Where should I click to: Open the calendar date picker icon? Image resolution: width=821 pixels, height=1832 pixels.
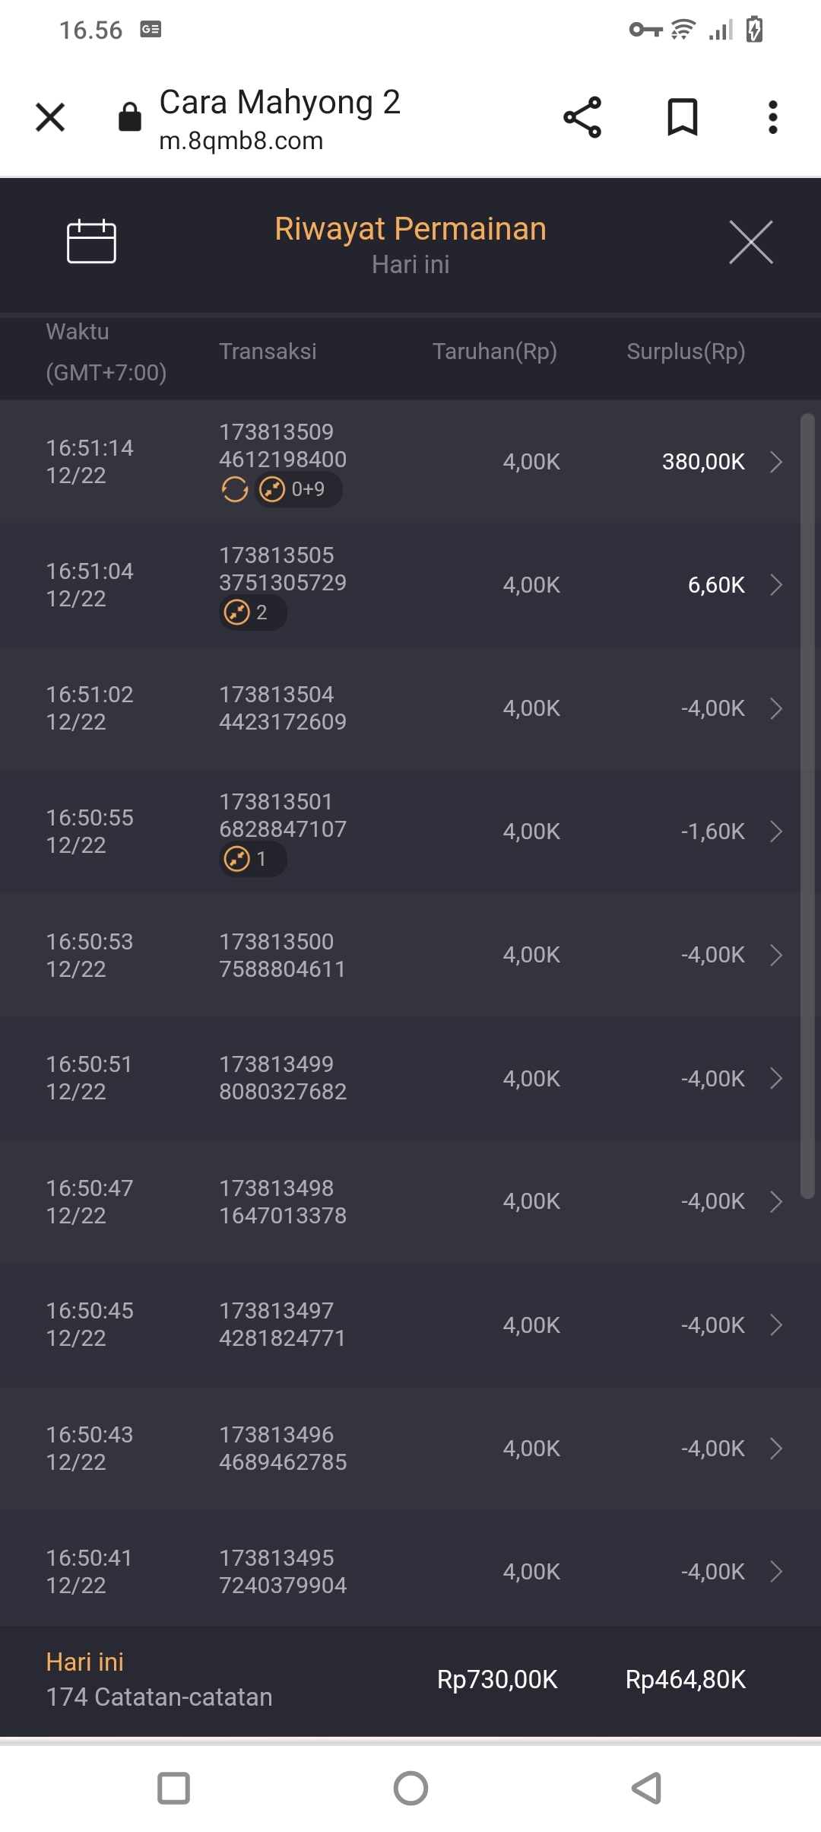91,242
